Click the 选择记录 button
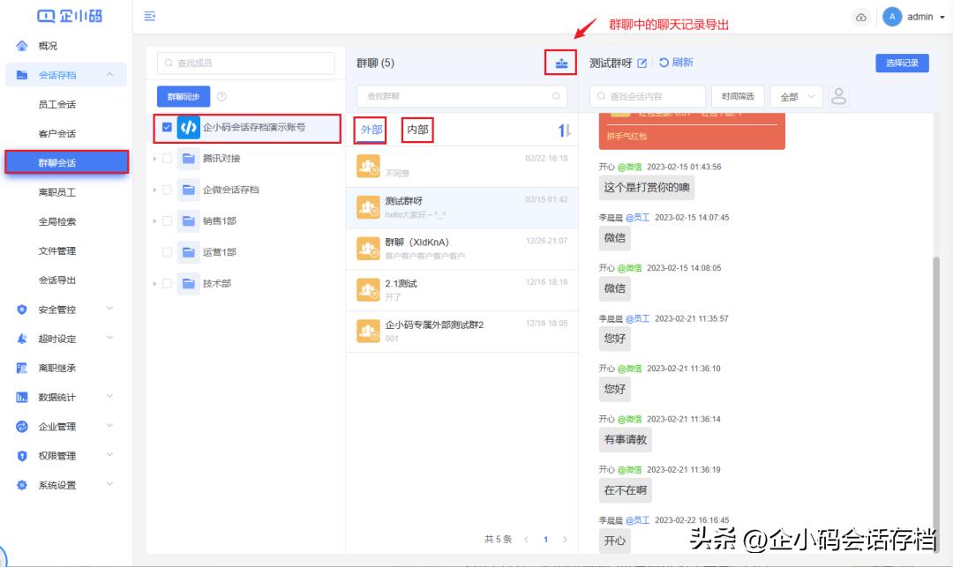Viewport: 953px width, 567px height. point(902,63)
